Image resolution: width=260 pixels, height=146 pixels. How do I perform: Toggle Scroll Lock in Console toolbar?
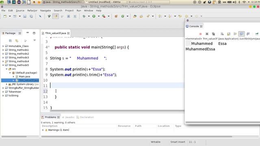tap(229, 34)
